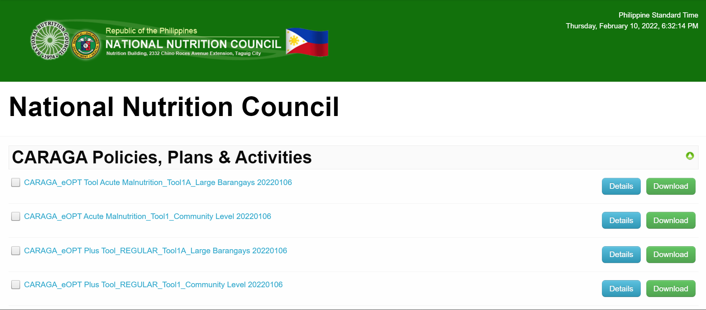Click the CARAGA Policies, Plans & Activities heading

(x=162, y=157)
